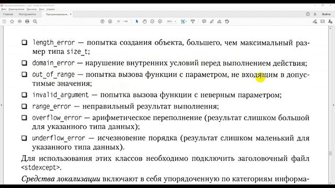Image resolution: width=335 pixels, height=188 pixels.
Task: Send the file by email icon
Action: 322,21
